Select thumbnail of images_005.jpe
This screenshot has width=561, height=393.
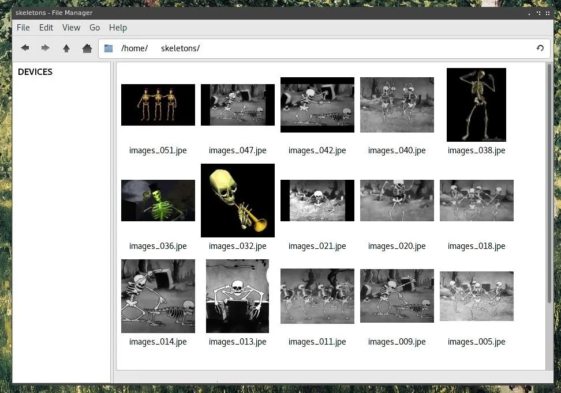tap(477, 296)
